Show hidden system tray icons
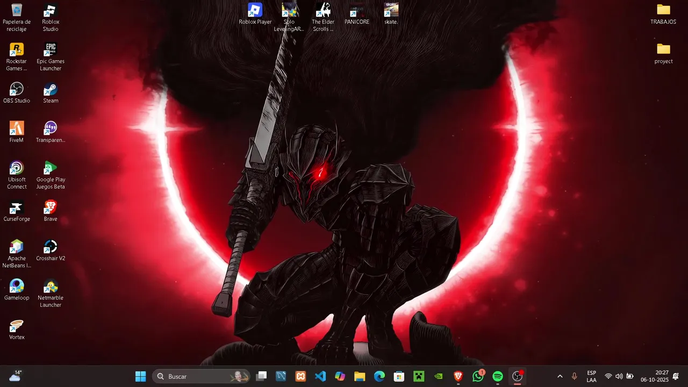The image size is (688, 387). (560, 376)
